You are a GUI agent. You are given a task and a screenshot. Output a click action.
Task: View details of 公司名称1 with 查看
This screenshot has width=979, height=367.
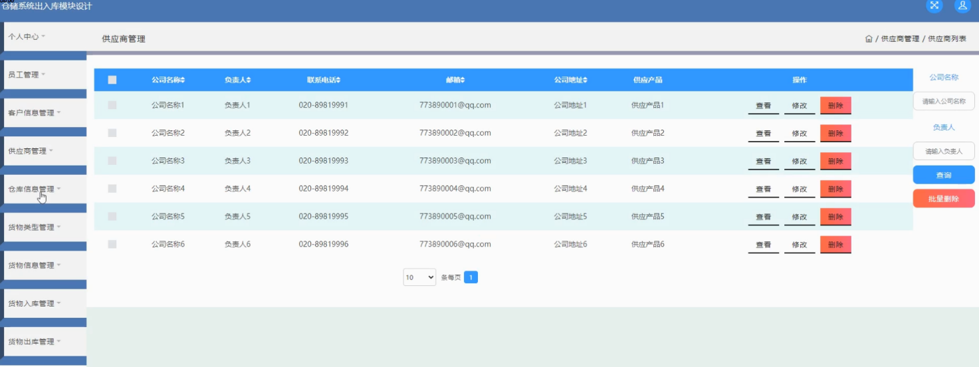tap(764, 106)
